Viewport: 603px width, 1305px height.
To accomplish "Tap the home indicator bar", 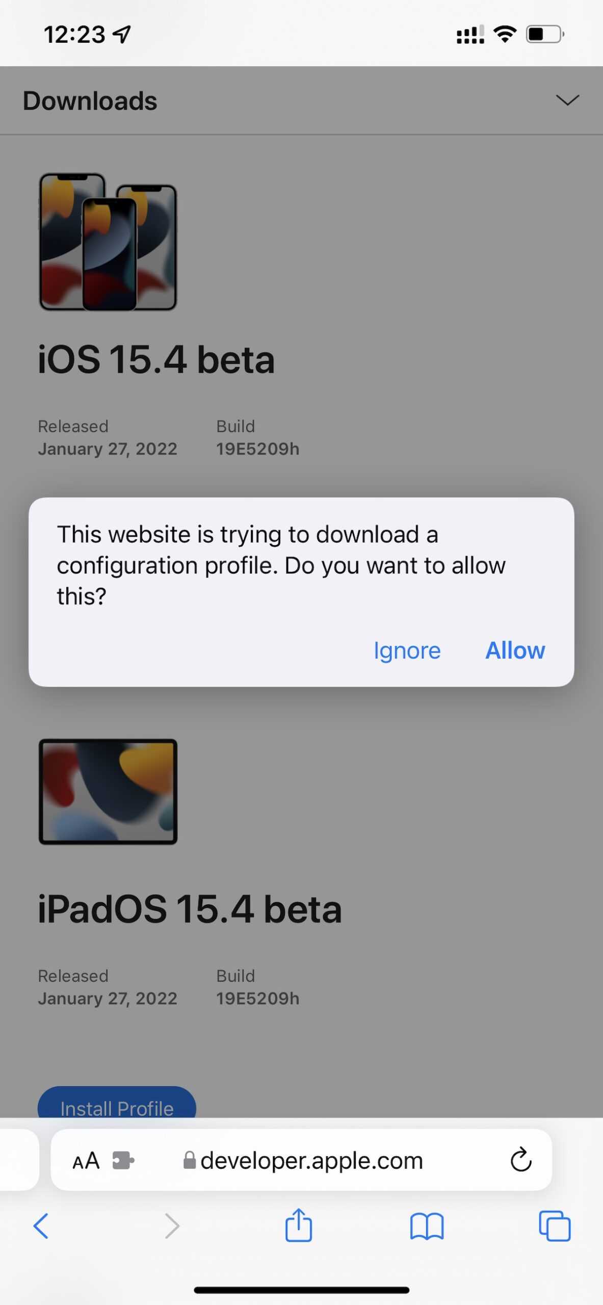I will pos(301,1290).
